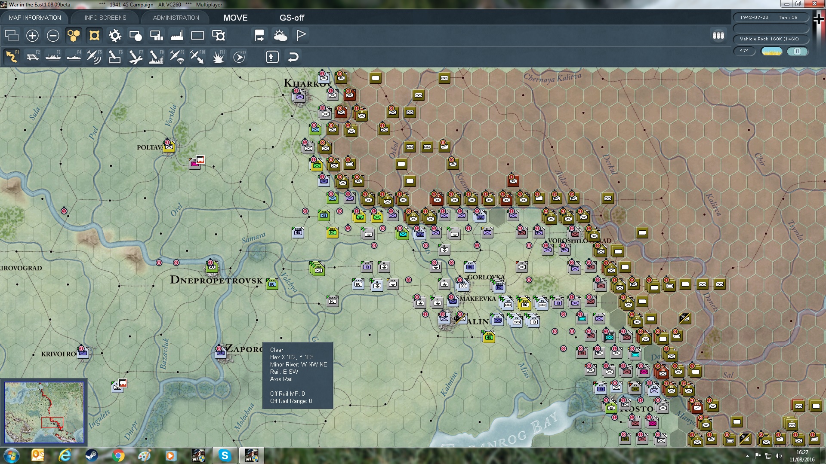
Task: Open the weather icon in toolbar
Action: [280, 36]
